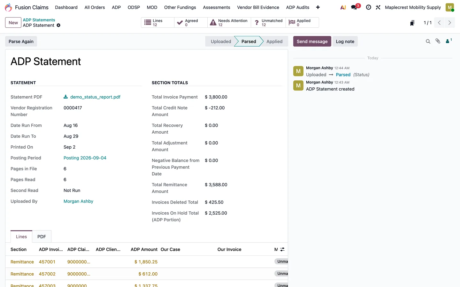Viewport: 460px width, 287px height.
Task: Click the user avatar in the top bar
Action: [450, 7]
